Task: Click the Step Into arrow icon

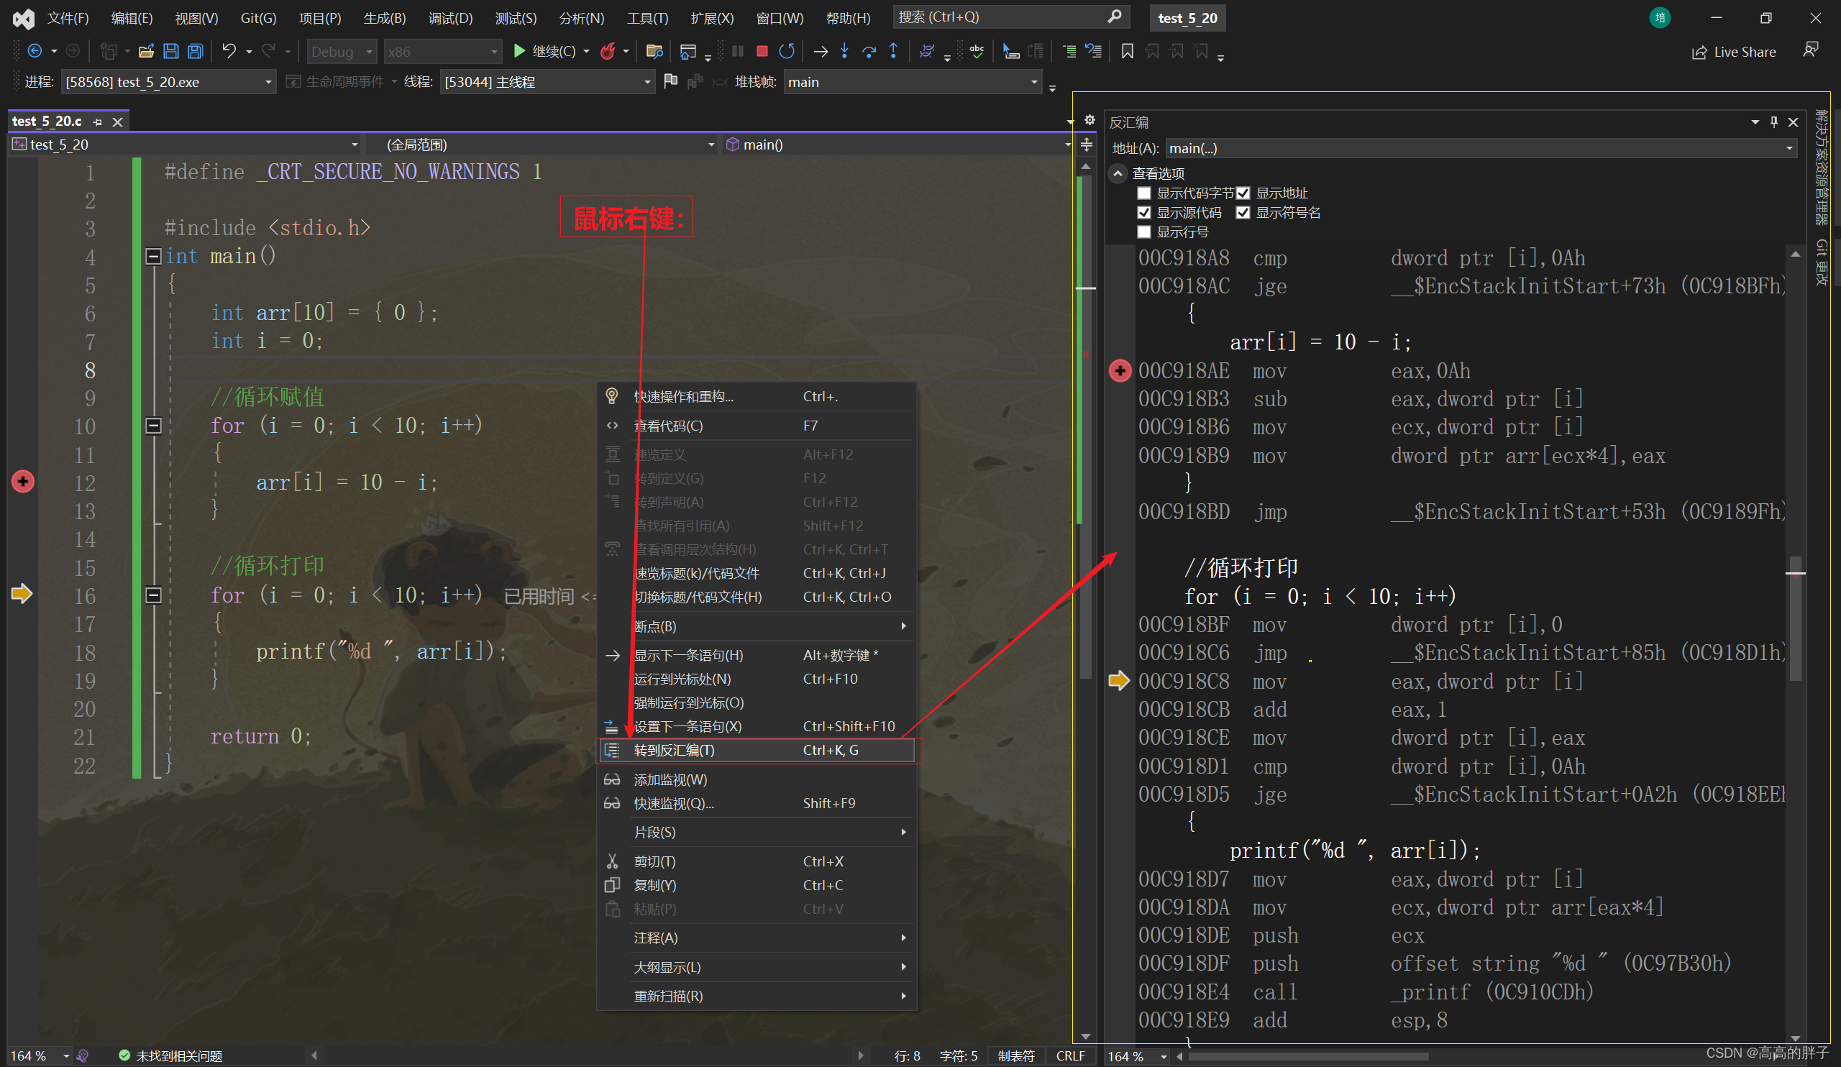Action: (x=844, y=51)
